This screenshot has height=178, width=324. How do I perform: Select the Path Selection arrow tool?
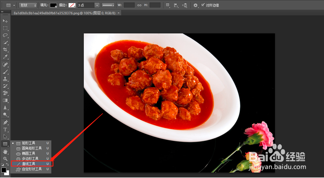pos(5,136)
